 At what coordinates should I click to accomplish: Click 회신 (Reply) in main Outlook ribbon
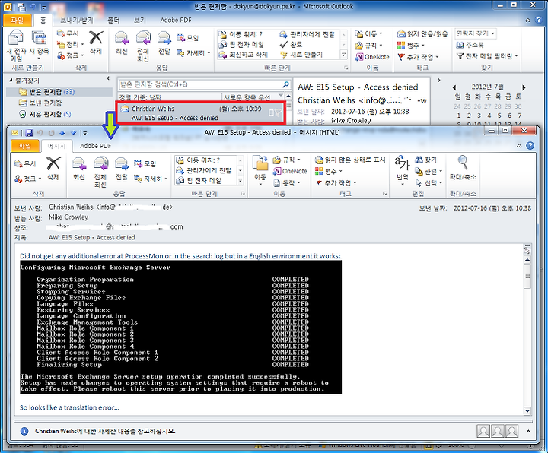point(122,43)
